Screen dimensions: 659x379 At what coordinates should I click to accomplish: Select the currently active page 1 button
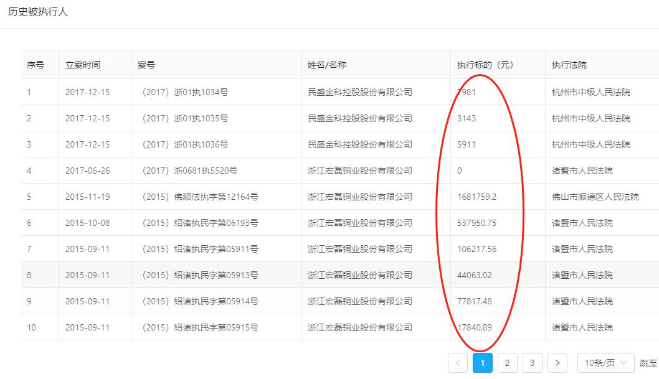pos(483,362)
